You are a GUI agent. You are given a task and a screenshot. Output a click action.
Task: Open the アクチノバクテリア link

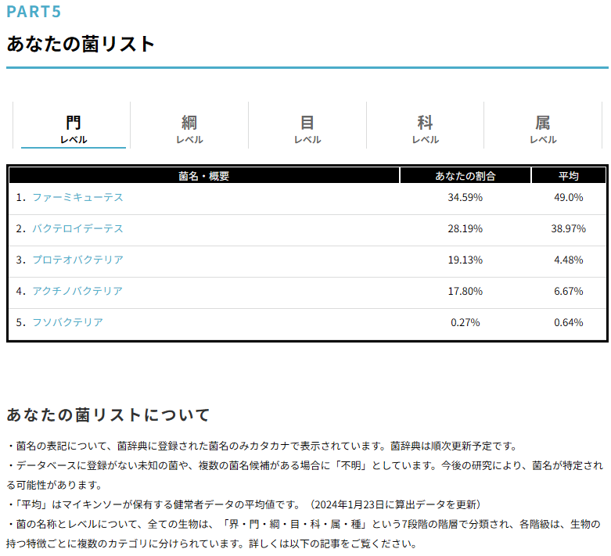(x=77, y=291)
